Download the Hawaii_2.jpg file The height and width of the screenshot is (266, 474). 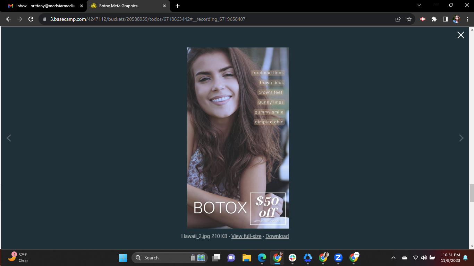(x=277, y=236)
